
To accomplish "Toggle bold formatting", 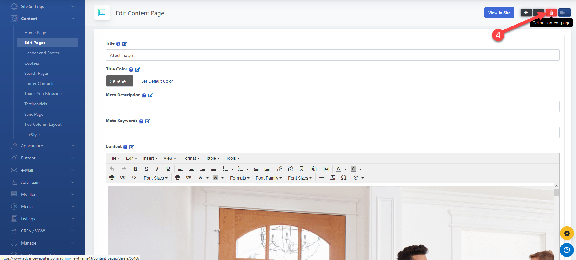I will pyautogui.click(x=135, y=169).
